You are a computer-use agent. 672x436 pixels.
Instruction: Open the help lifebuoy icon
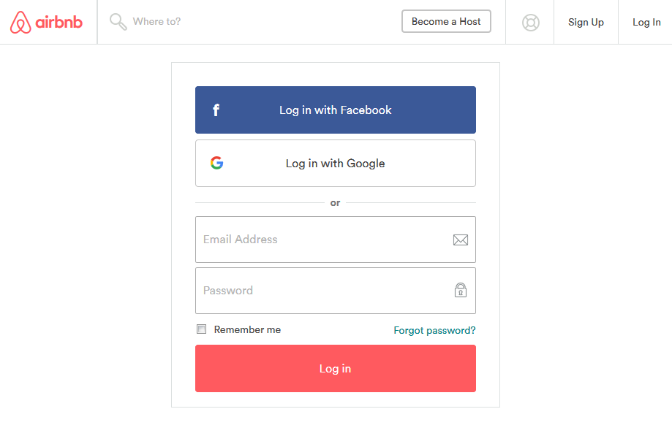click(x=530, y=23)
